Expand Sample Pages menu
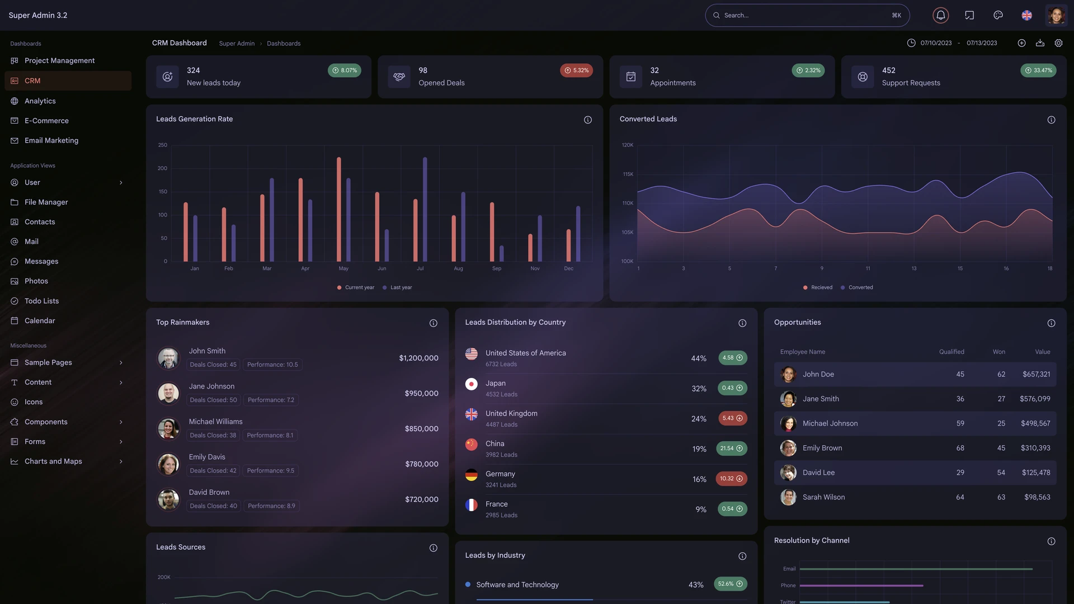 coord(68,362)
